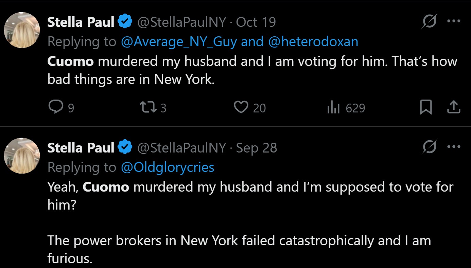Click Stella Paul avatar on second tweet

22,156
